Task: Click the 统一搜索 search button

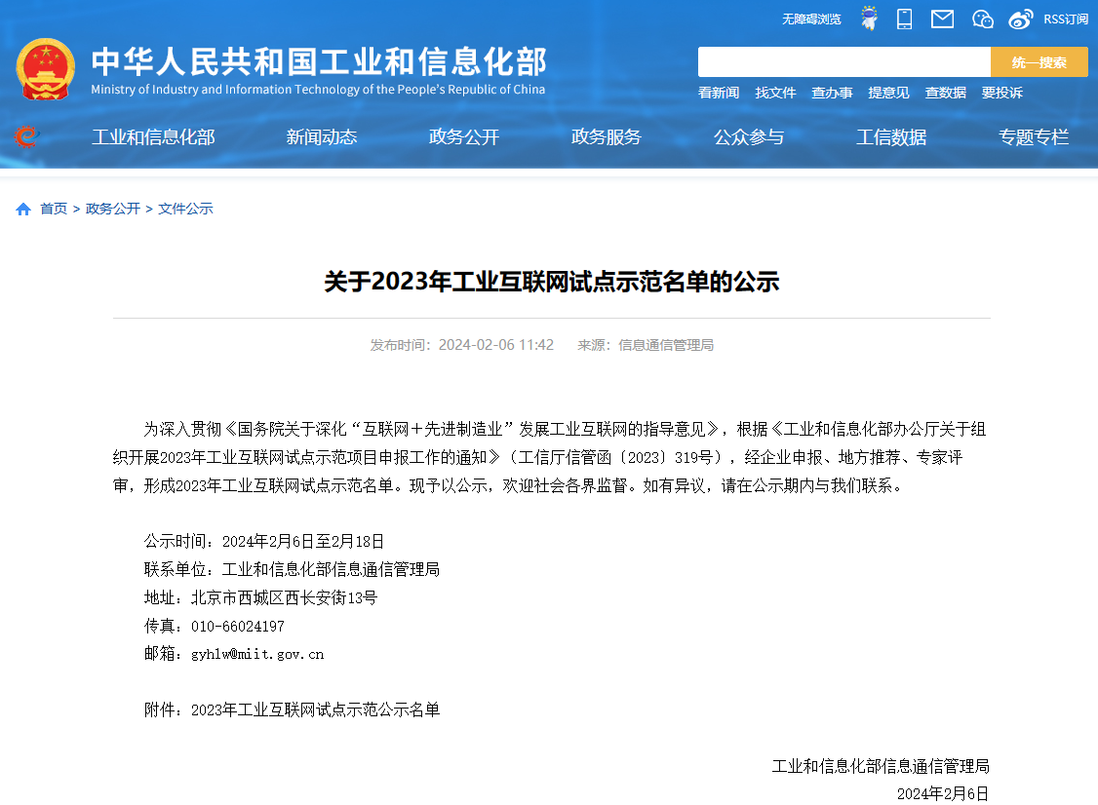Action: point(1039,62)
